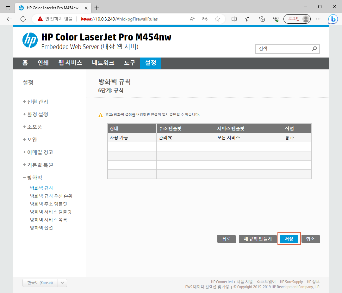The height and width of the screenshot is (293, 342).
Task: Click the 뒤로 button
Action: click(227, 239)
